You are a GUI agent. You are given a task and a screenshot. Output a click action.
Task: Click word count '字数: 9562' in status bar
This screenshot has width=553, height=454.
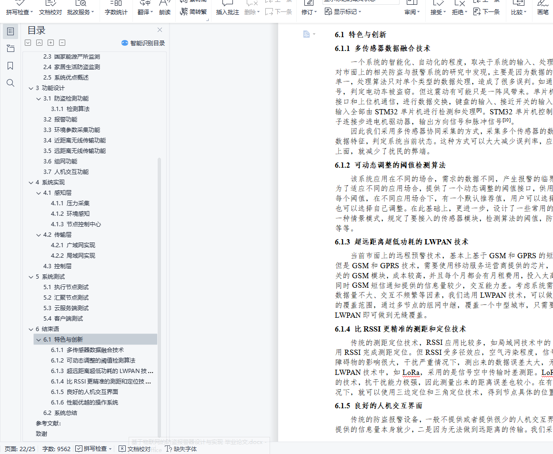tap(56, 449)
